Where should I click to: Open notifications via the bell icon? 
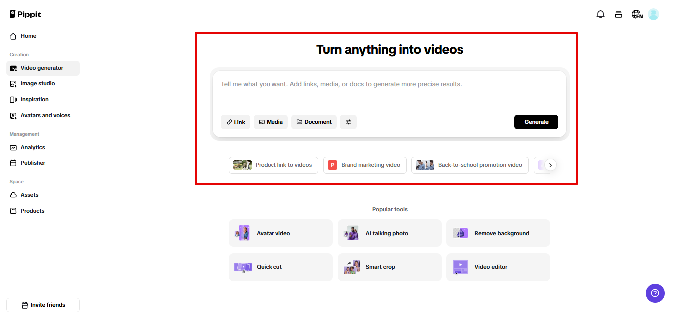point(600,14)
